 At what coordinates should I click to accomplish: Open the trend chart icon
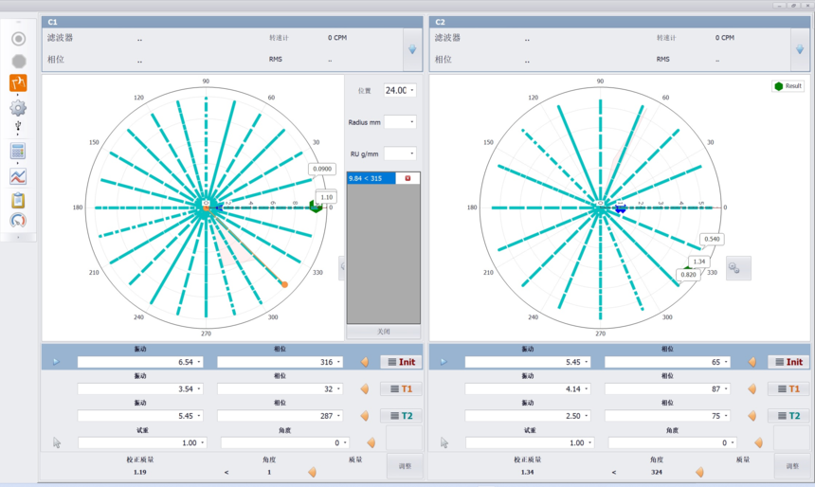pos(18,176)
